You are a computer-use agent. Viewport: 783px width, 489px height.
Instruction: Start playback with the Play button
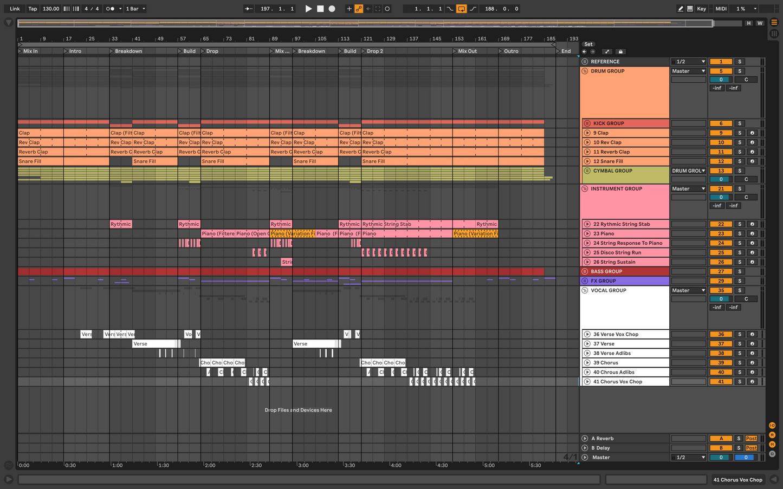point(308,9)
